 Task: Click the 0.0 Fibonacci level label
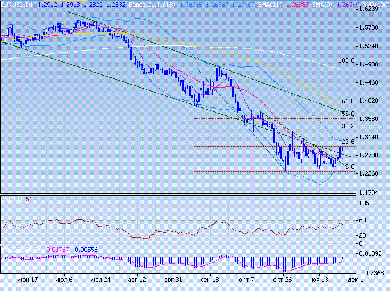350,167
